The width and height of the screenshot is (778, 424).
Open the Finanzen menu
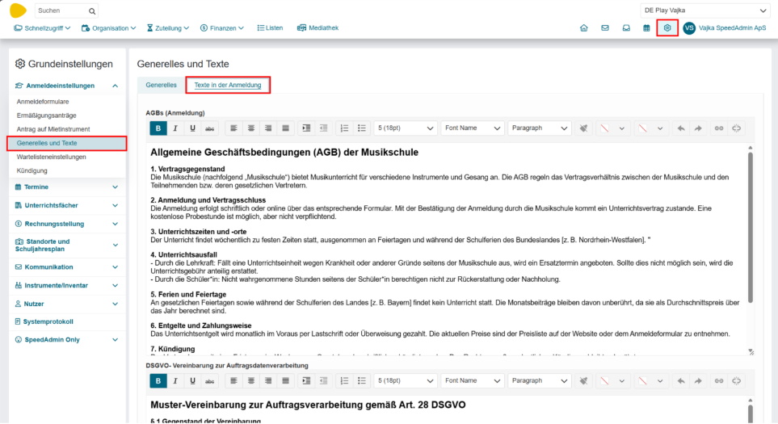(221, 27)
